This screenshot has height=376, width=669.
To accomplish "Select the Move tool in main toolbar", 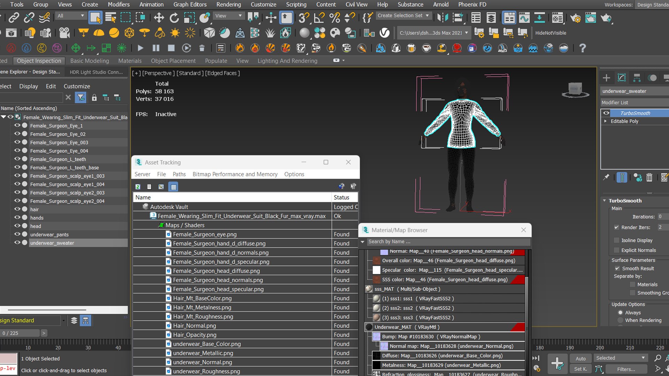I will 159,17.
